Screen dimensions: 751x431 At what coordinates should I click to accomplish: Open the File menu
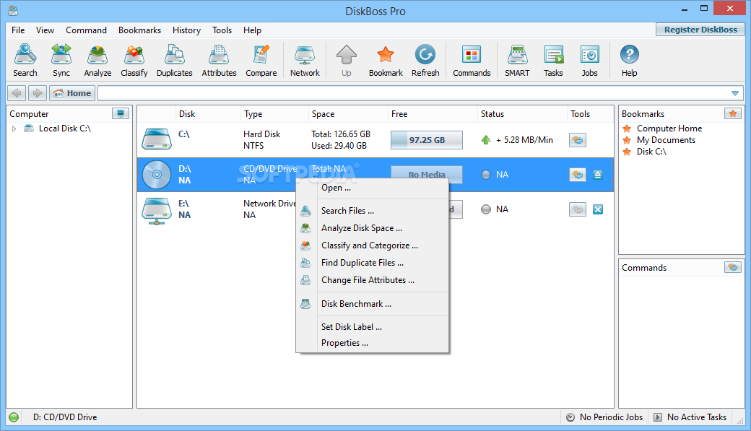tap(18, 30)
